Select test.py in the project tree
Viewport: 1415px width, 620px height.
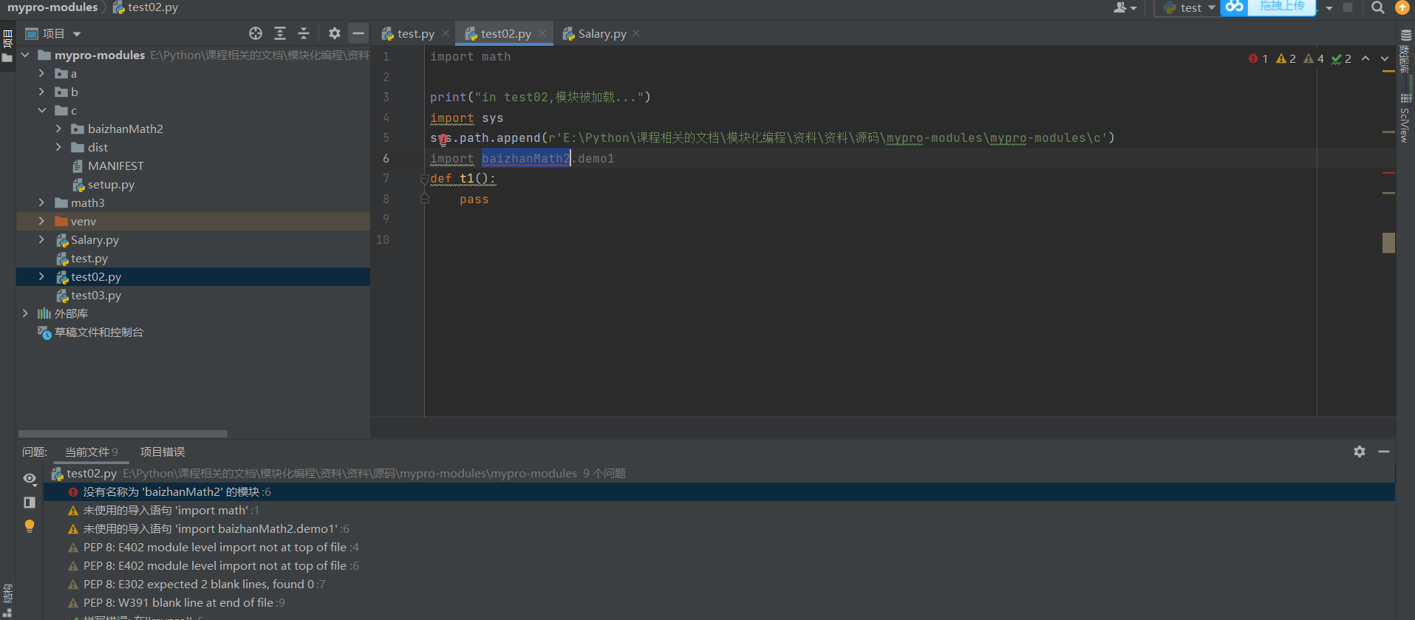[x=89, y=259]
